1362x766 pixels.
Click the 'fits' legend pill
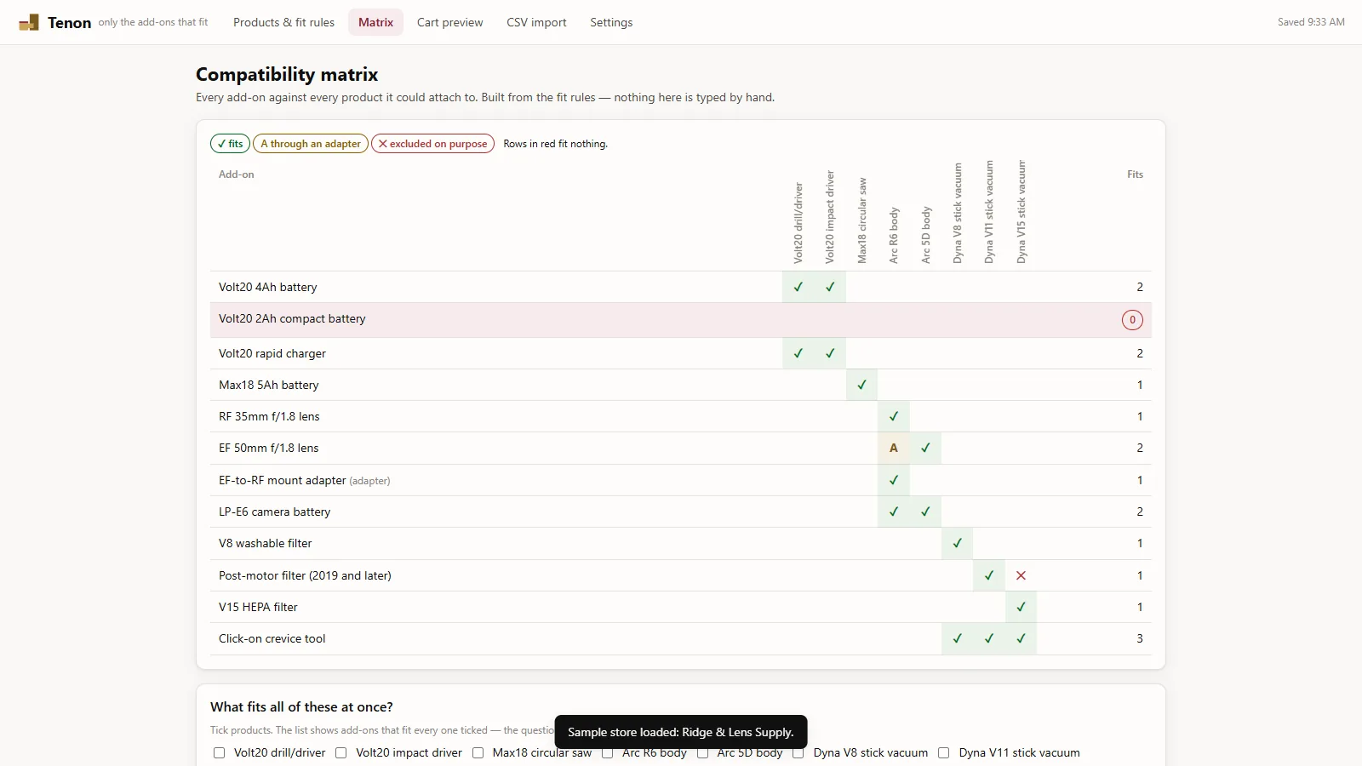point(230,144)
